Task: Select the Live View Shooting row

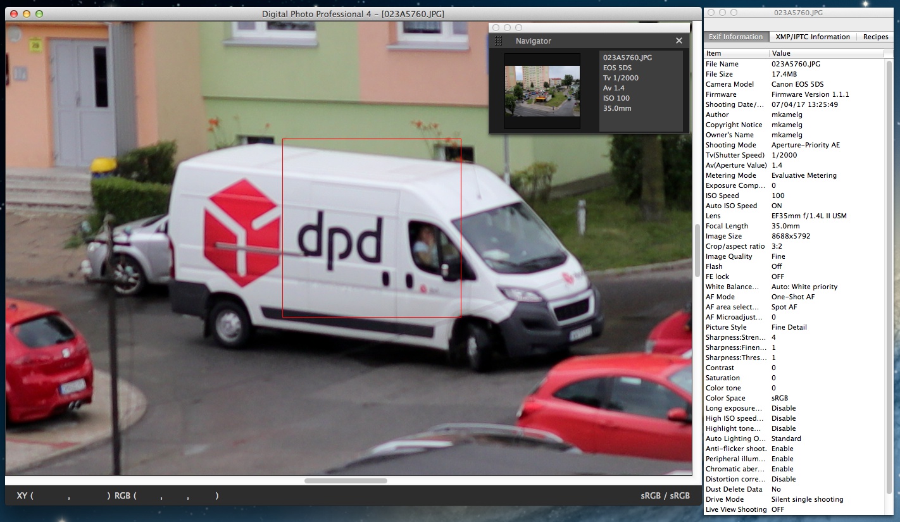Action: (x=794, y=509)
